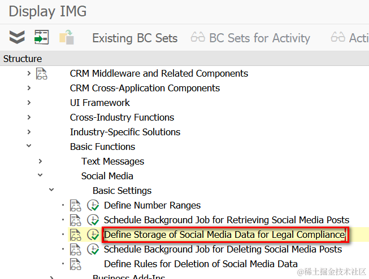Open documentation for Schedule Background Job for Retrieving Posts
369x279 pixels.
[76, 220]
